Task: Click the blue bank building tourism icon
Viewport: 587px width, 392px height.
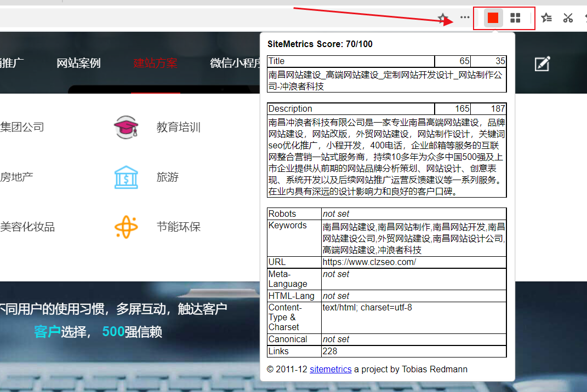Action: tap(127, 177)
